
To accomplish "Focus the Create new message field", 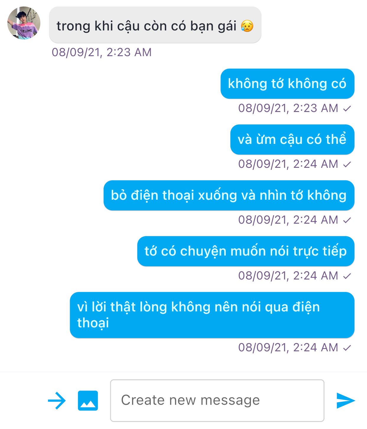I will [x=217, y=401].
